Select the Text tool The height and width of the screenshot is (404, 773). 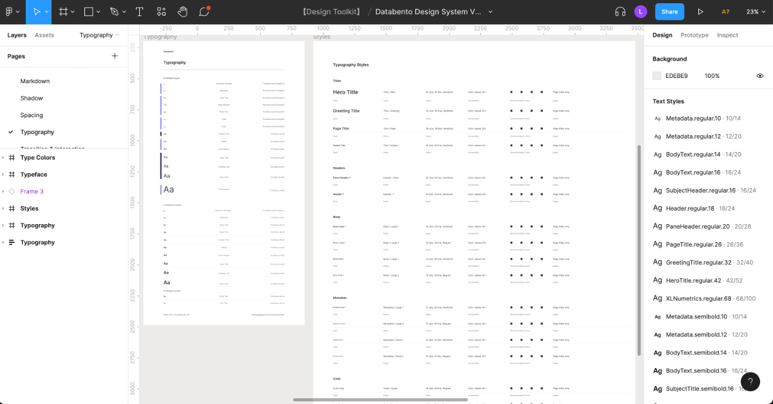[139, 12]
